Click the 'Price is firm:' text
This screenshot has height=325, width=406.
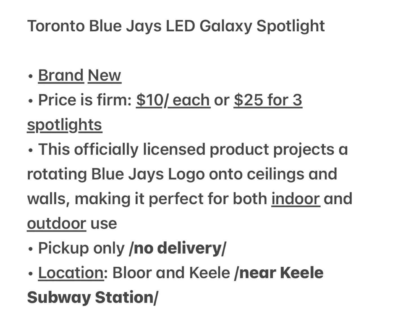coord(85,100)
